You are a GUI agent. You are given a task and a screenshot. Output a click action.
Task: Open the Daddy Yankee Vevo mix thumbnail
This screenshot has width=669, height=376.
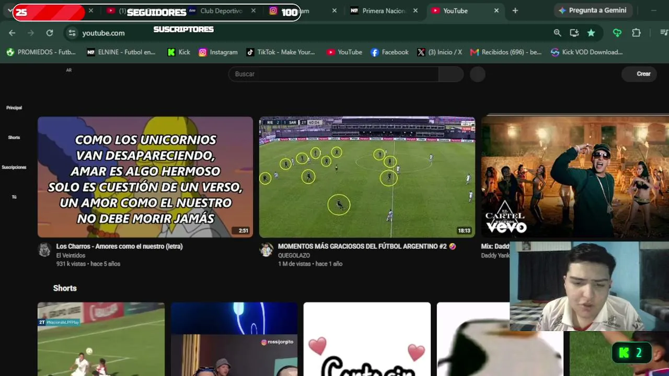pyautogui.click(x=575, y=177)
